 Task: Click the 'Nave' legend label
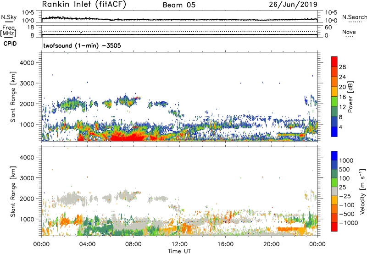pos(349,32)
